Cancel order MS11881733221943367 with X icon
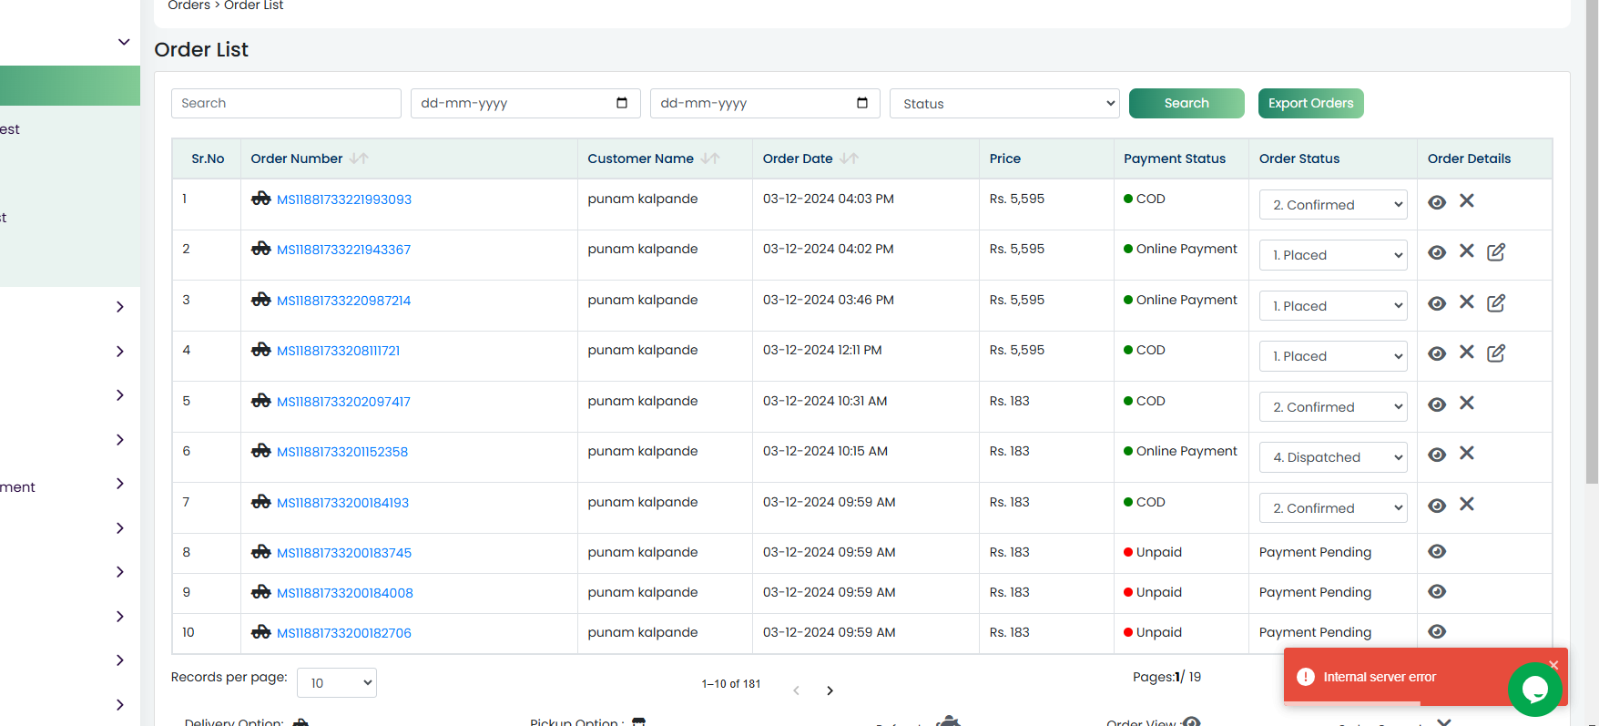 (x=1467, y=251)
